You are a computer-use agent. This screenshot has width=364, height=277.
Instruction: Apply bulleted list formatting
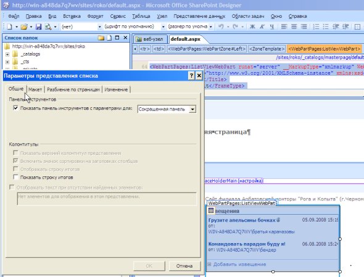click(326, 27)
